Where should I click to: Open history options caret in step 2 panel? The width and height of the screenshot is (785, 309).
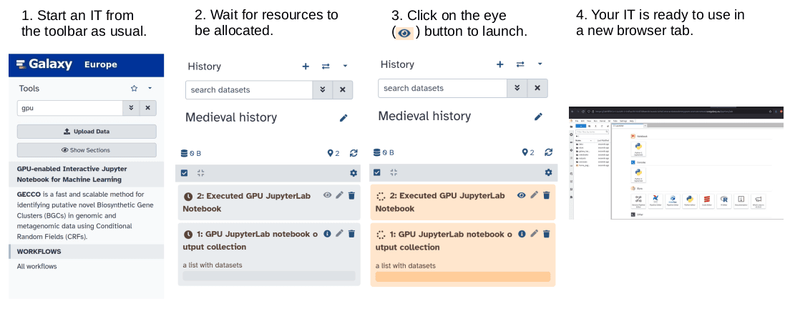[345, 66]
